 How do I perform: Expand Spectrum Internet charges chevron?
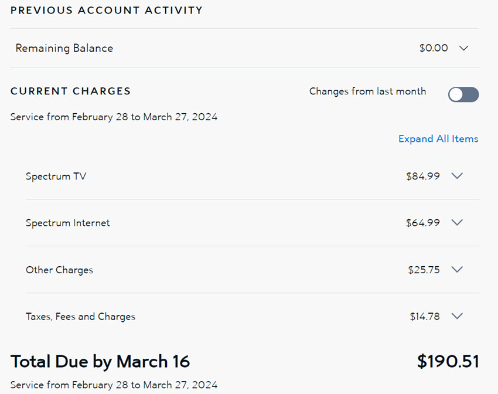tap(458, 223)
